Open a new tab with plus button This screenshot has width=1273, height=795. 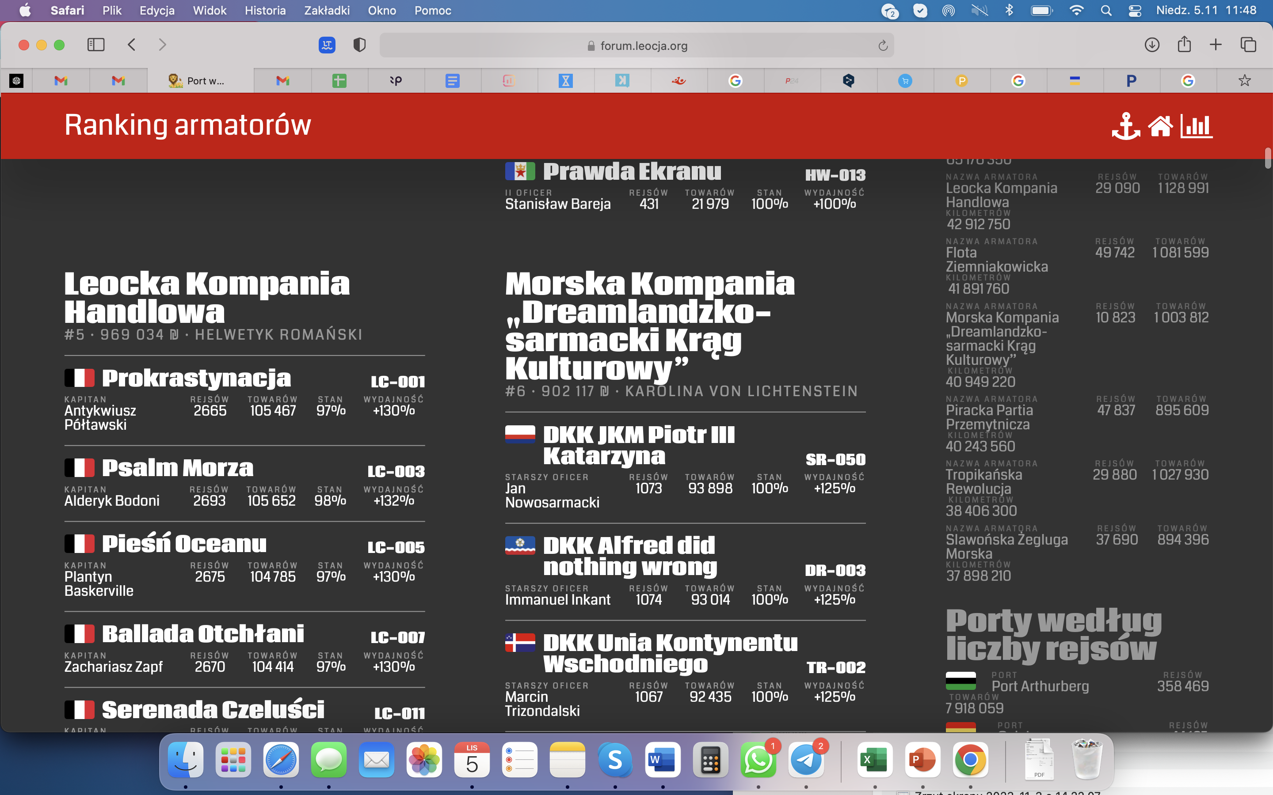click(x=1216, y=45)
